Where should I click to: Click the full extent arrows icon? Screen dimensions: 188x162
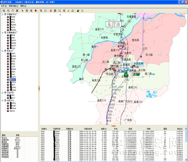[x=17, y=11]
